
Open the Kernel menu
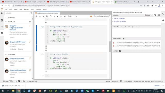coord(26,10)
